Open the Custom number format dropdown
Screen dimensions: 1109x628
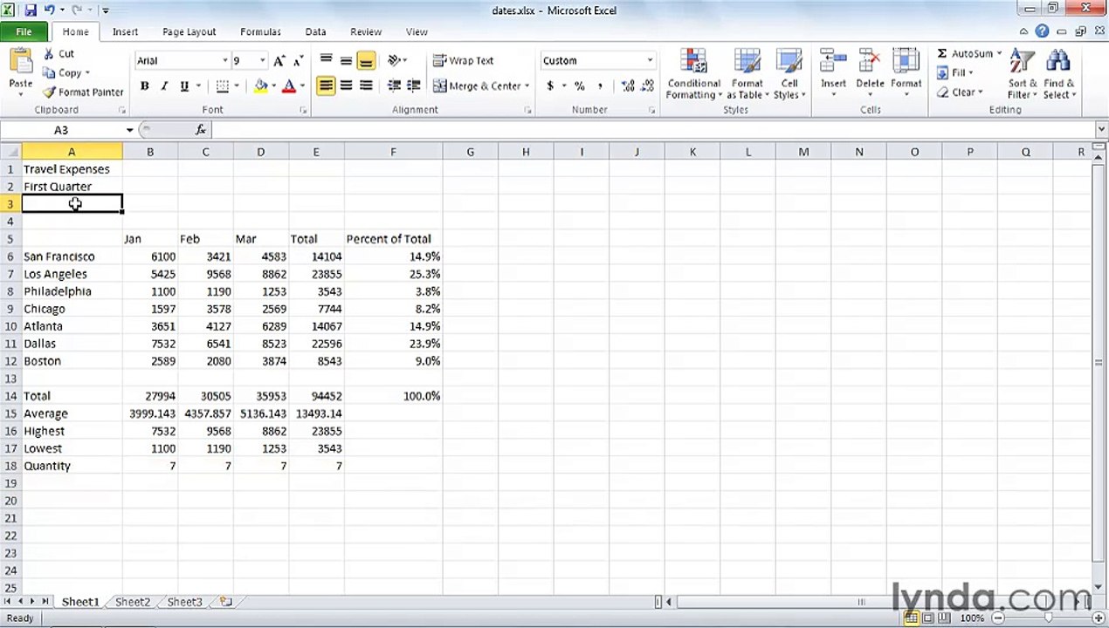(650, 61)
